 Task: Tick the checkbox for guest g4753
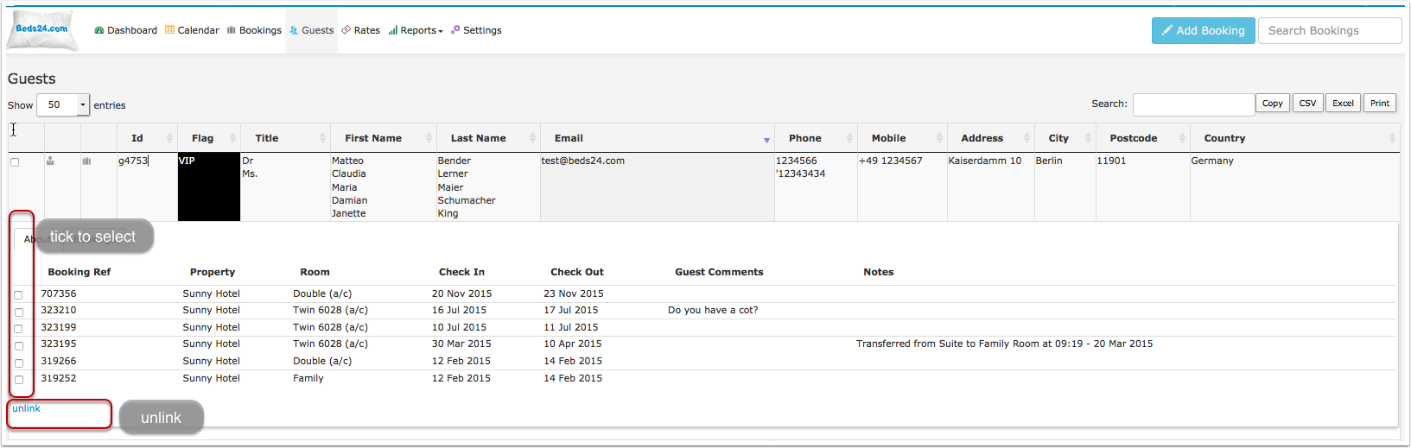(15, 162)
